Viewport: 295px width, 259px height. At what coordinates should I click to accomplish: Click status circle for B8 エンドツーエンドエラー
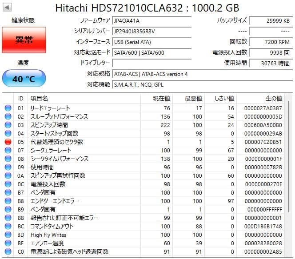8,201
